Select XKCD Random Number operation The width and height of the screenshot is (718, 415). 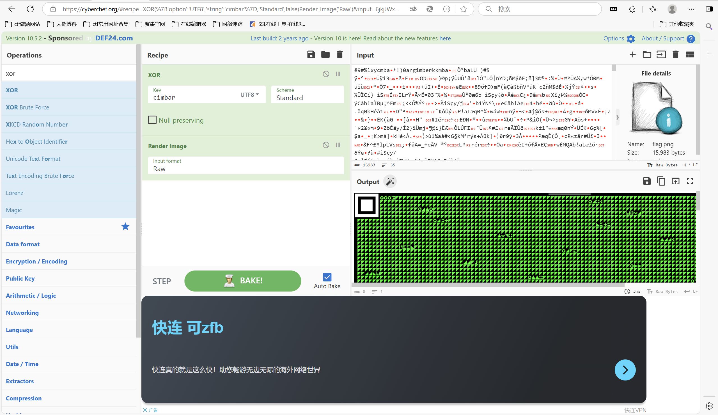69,124
